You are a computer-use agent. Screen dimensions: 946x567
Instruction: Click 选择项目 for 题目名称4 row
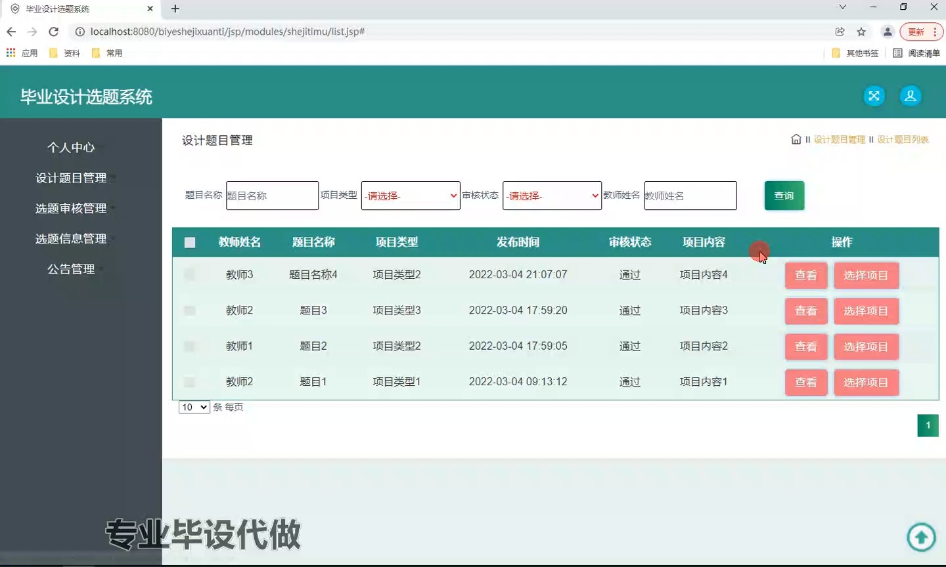pos(866,275)
